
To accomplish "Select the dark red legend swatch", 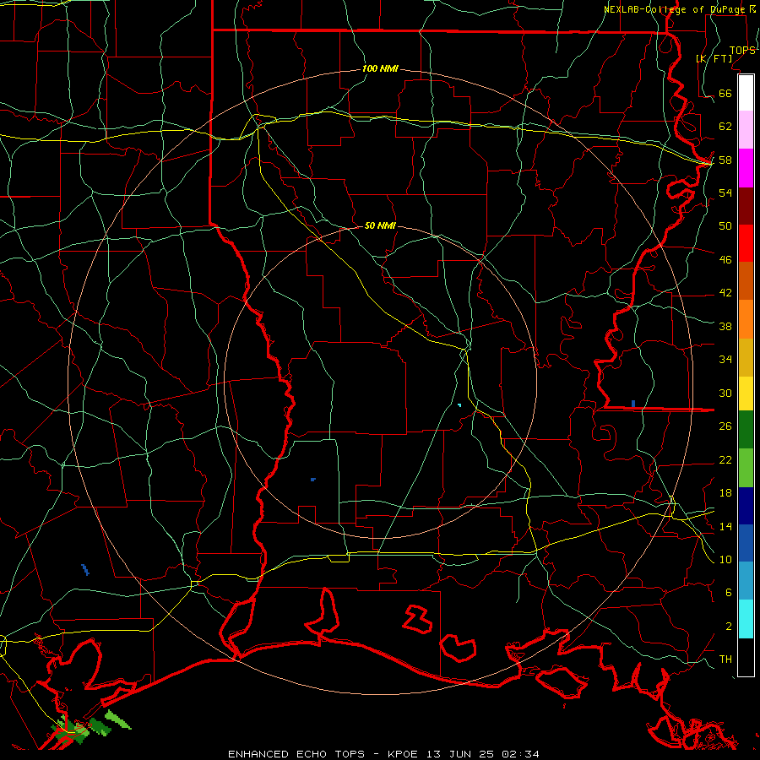I will (746, 205).
